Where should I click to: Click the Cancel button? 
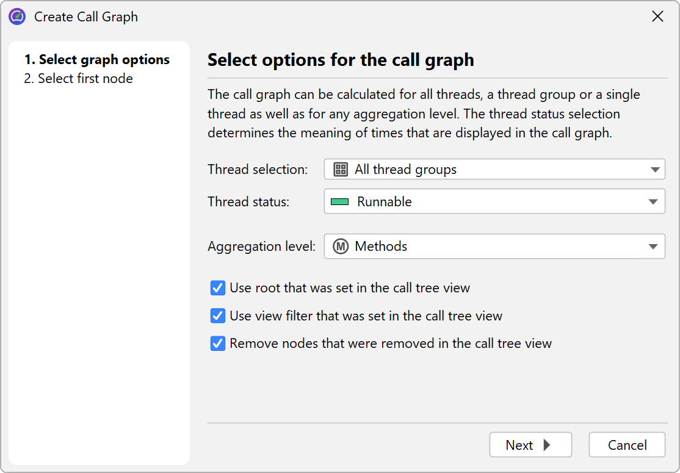coord(627,445)
